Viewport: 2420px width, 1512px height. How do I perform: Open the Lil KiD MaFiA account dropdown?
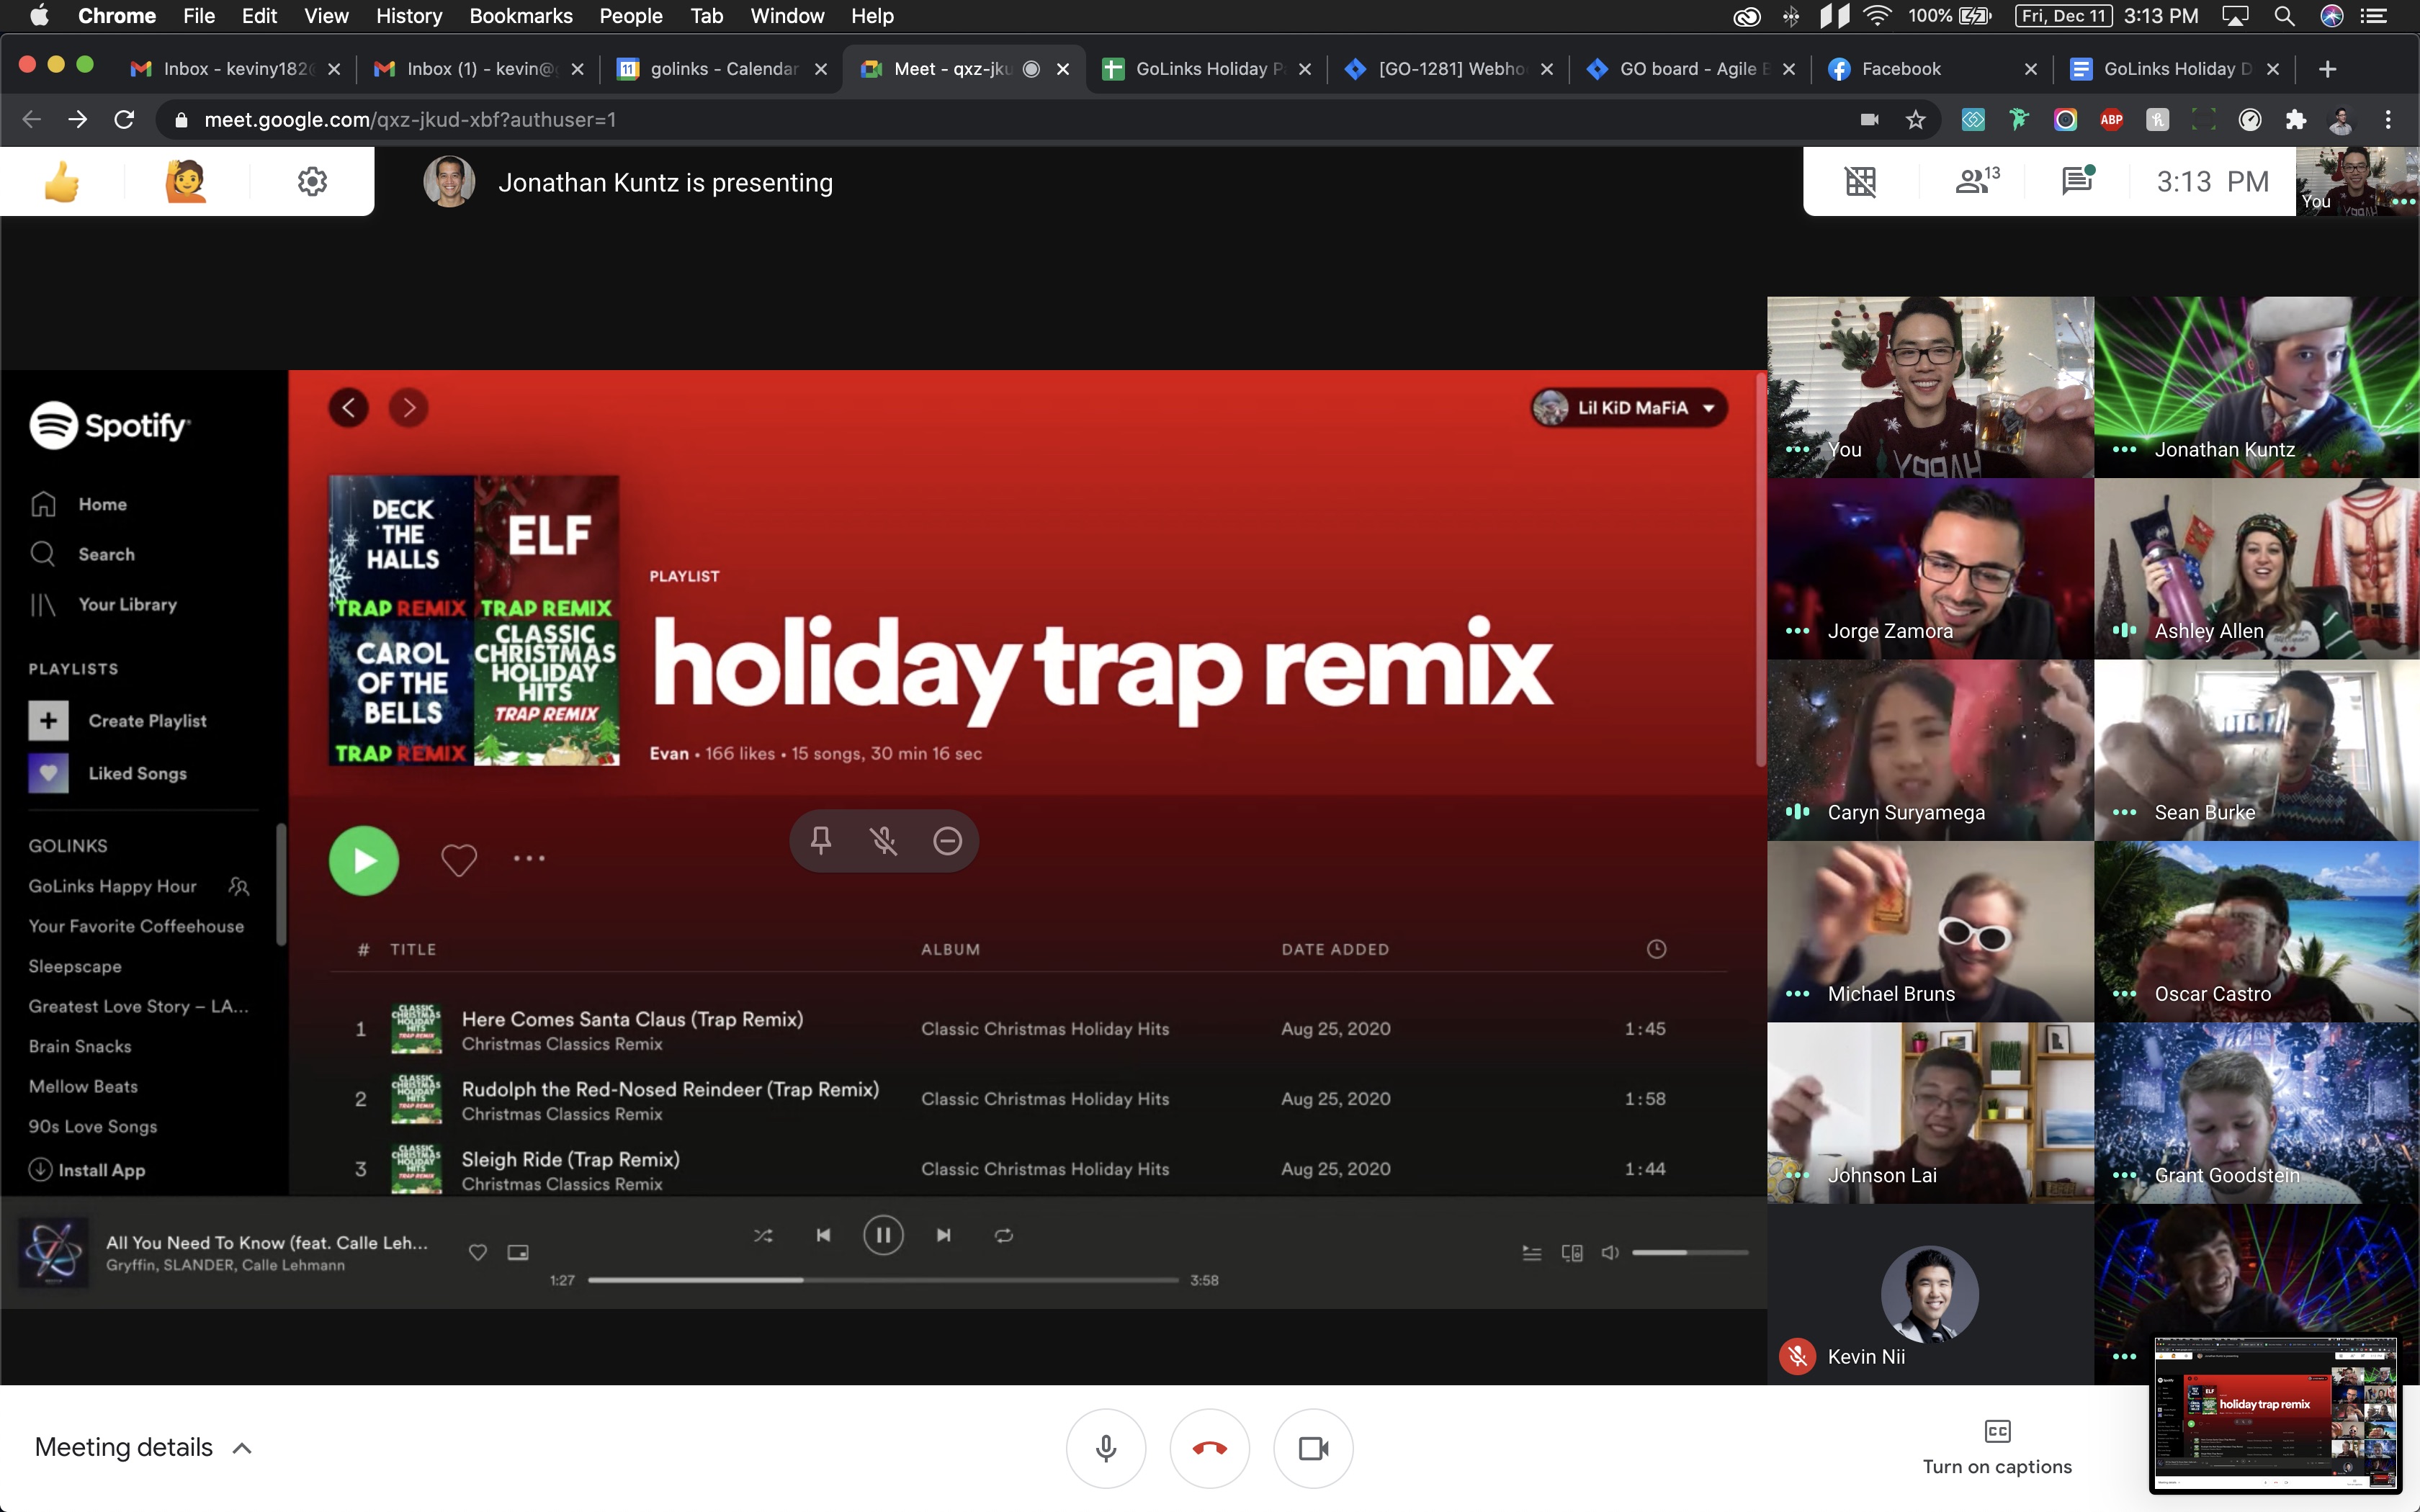click(x=1629, y=408)
